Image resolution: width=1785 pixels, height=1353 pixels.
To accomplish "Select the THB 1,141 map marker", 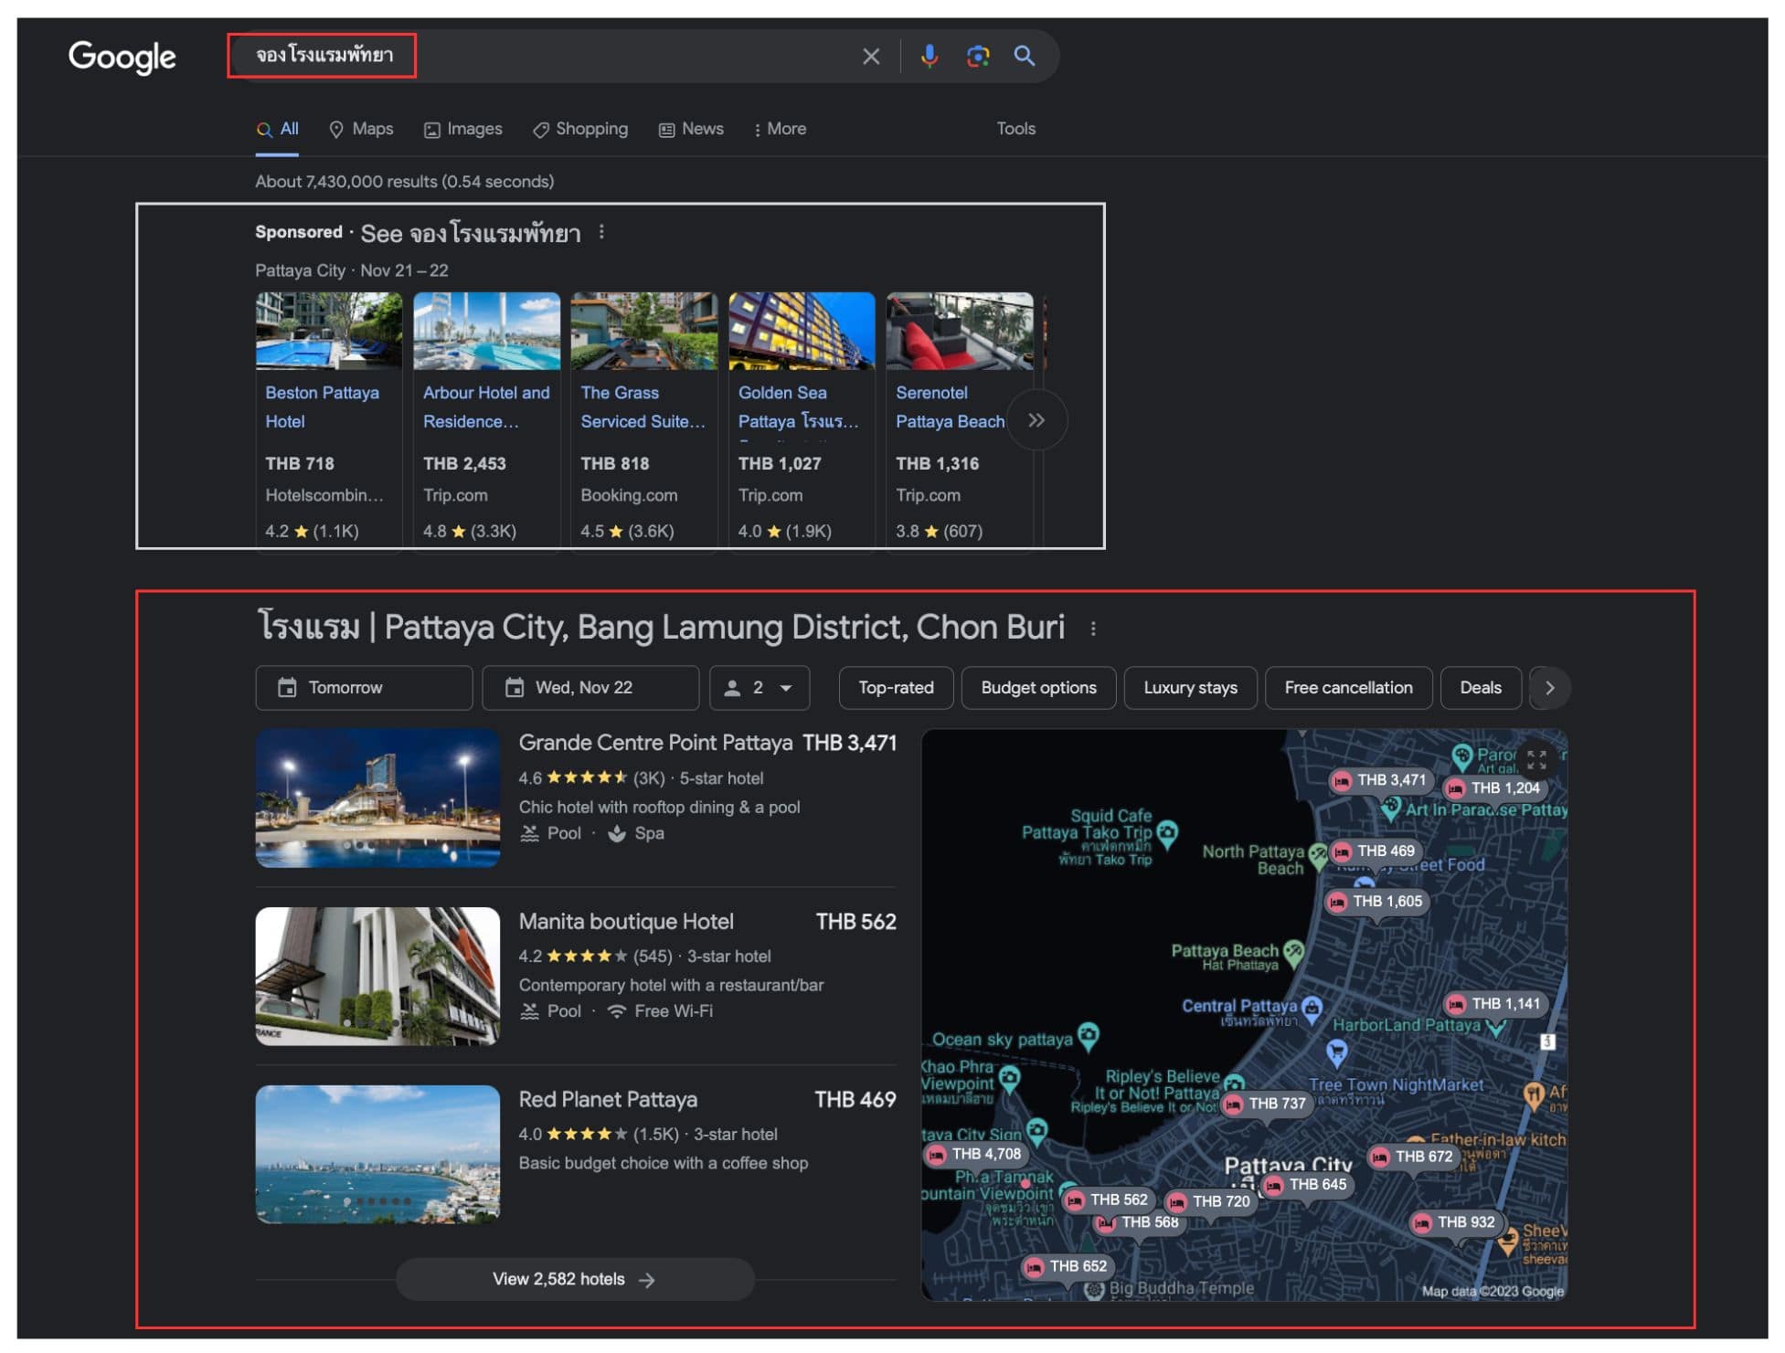I will pos(1496,1004).
